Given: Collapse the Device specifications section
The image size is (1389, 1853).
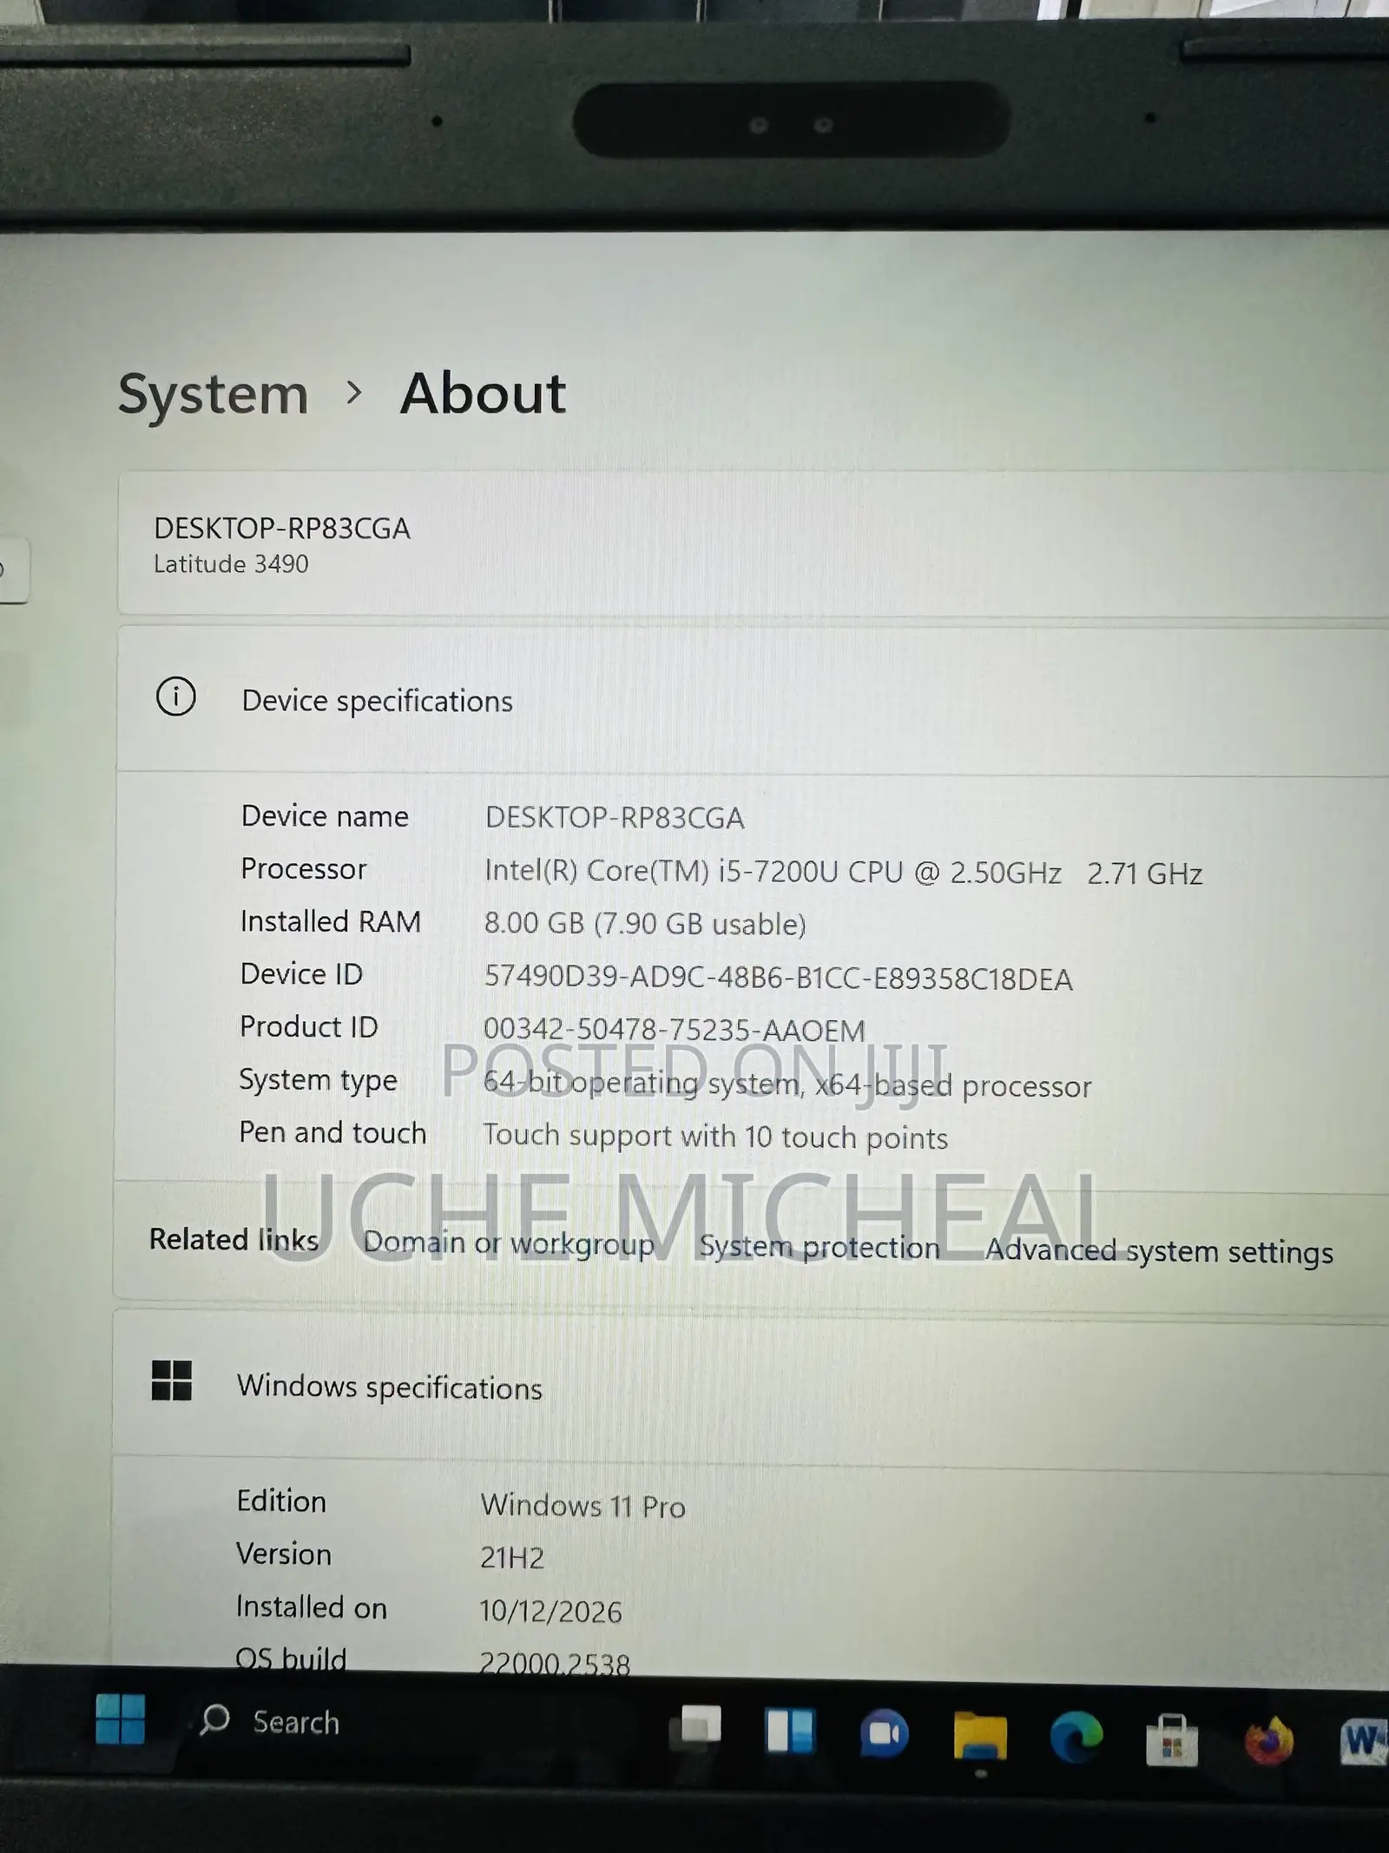Looking at the screenshot, I should pyautogui.click(x=753, y=700).
